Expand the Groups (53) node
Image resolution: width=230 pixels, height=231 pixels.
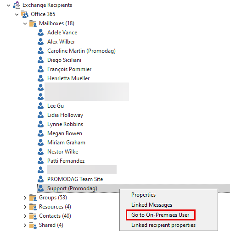[x=25, y=198]
